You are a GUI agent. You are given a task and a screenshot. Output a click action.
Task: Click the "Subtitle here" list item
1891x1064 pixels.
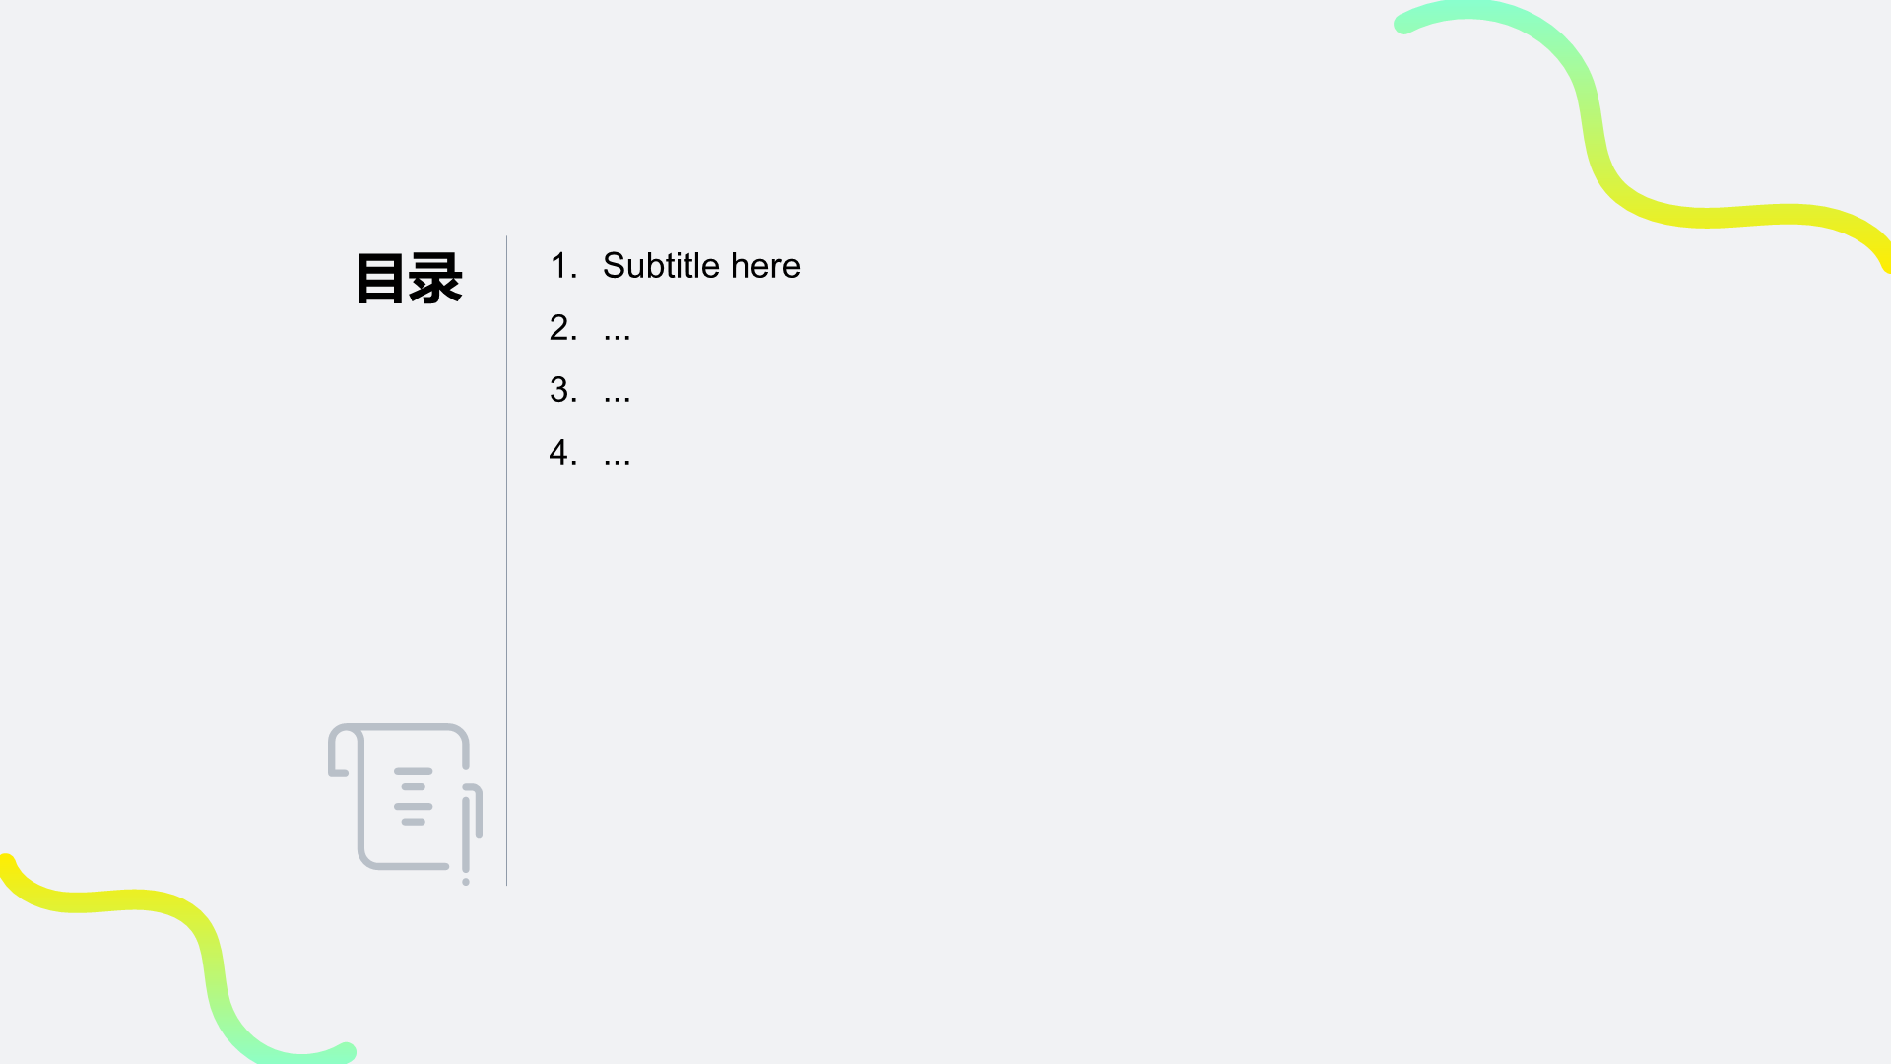pyautogui.click(x=701, y=266)
